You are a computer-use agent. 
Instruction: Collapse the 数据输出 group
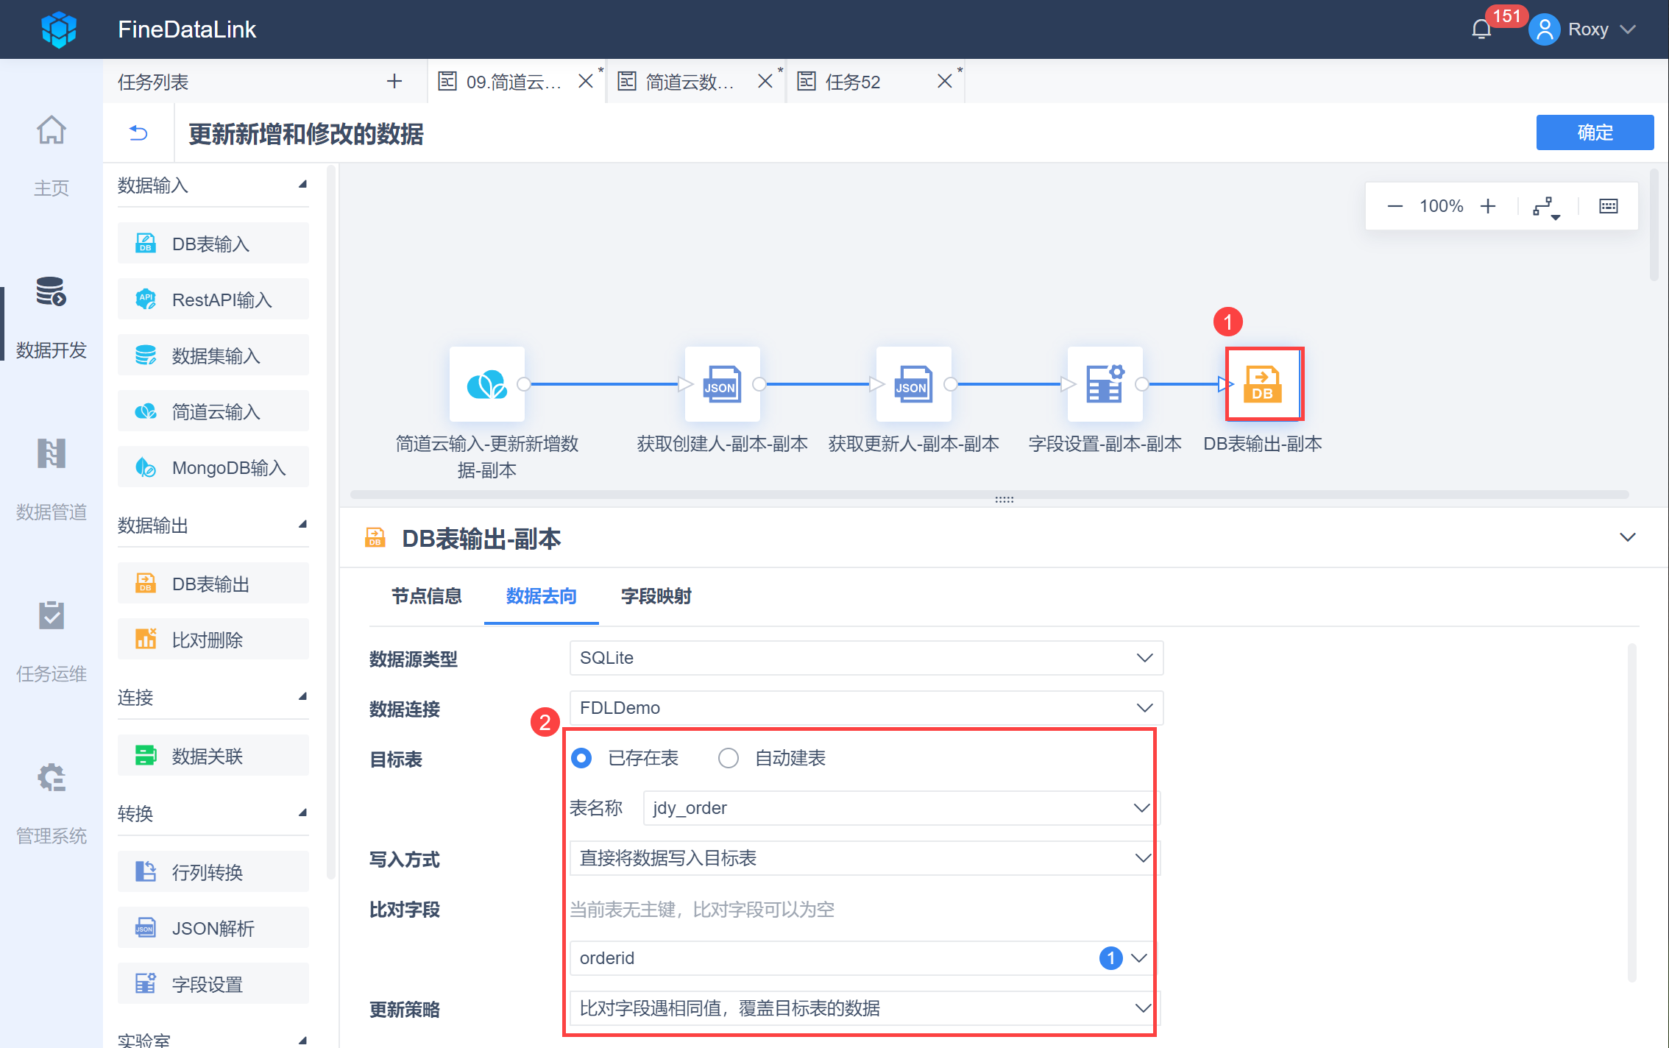point(302,524)
